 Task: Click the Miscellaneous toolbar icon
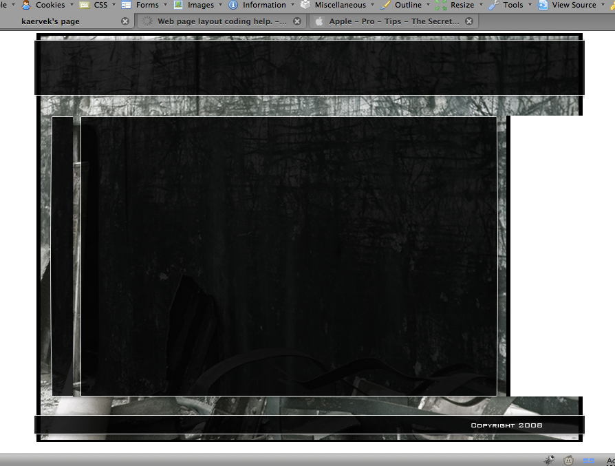[x=305, y=5]
